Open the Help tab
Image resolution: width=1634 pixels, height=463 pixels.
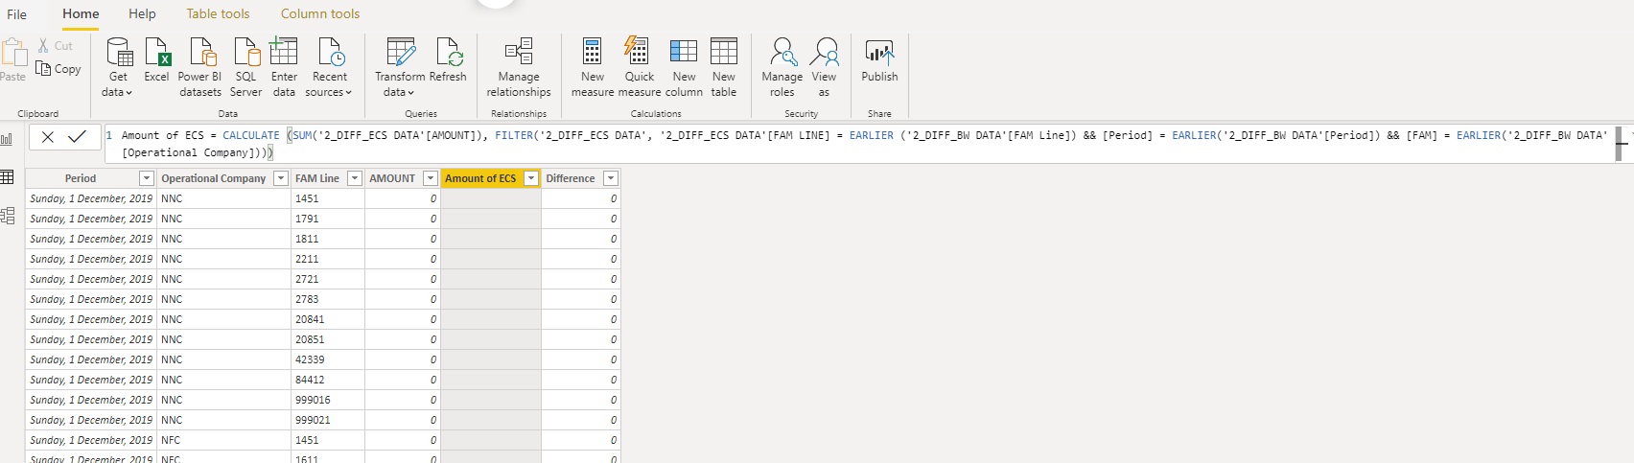[x=142, y=14]
